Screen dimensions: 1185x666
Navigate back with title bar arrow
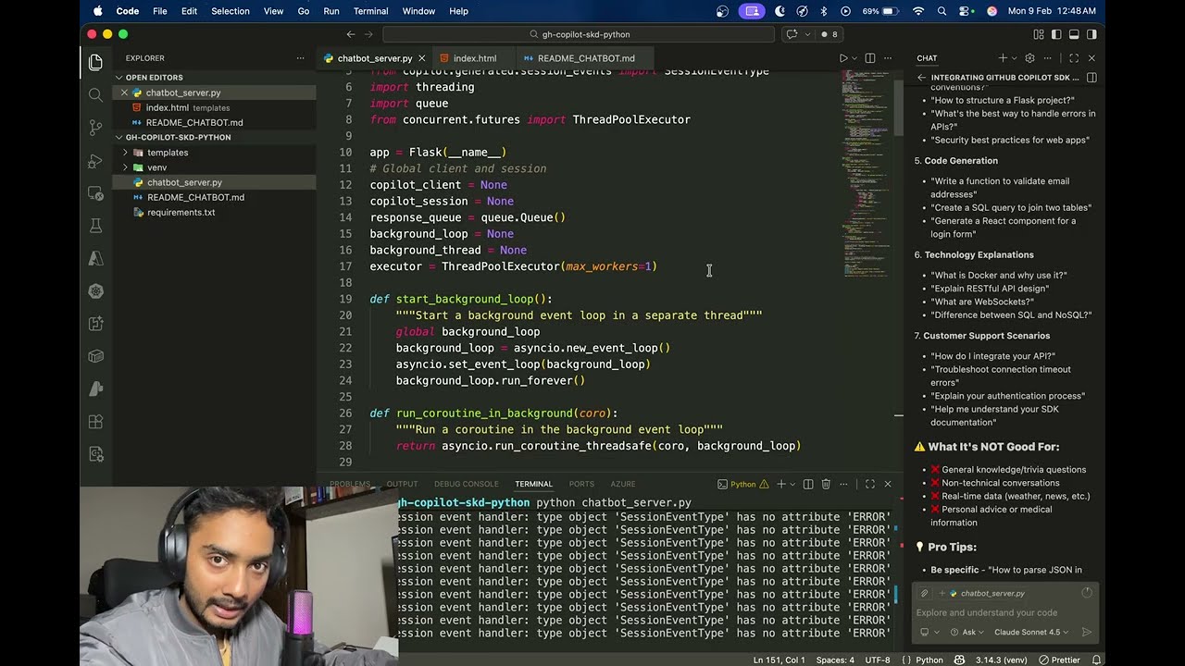pos(351,34)
